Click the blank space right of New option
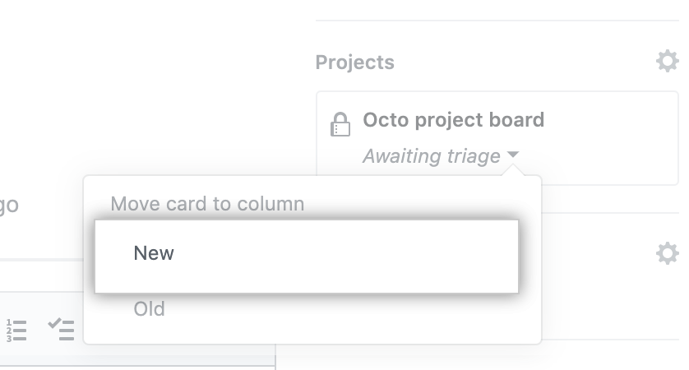This screenshot has width=689, height=370. click(x=370, y=255)
